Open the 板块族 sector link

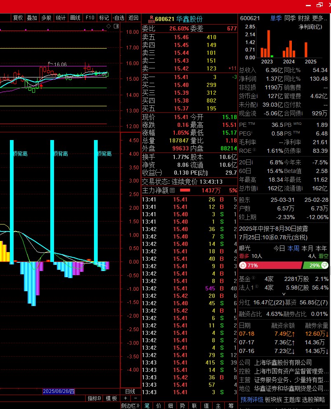tap(274, 400)
